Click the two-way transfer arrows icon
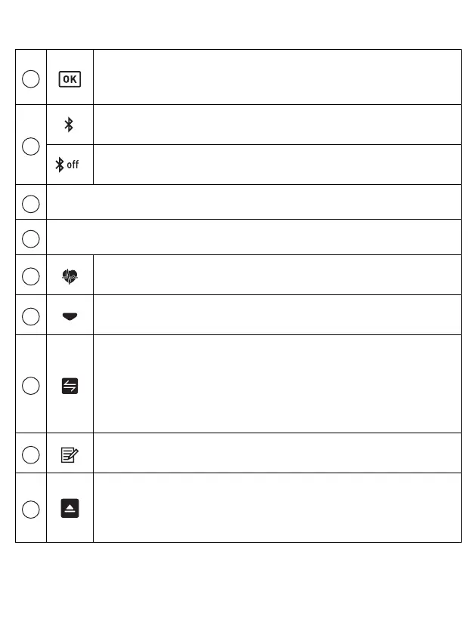The image size is (476, 622). coord(70,386)
